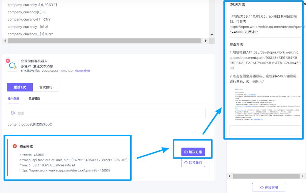Screen dimensions: 306x193
Task: Click the text 'company_currency :[ 6, "CNY" ]'
Action: 32,5
